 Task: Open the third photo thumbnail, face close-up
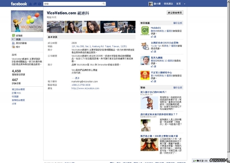[x=91, y=27]
